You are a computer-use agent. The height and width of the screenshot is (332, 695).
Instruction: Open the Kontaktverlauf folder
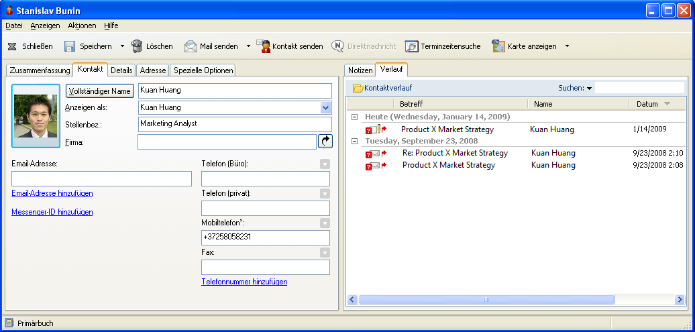tap(358, 88)
